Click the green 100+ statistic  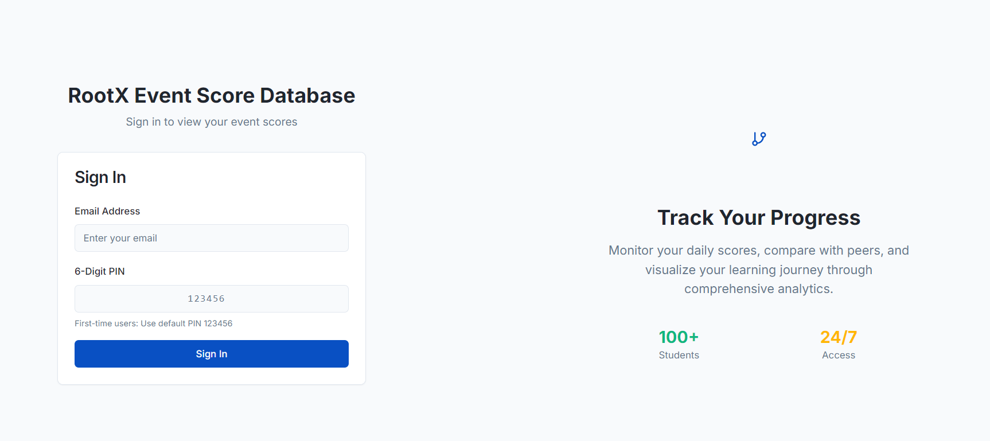tap(679, 337)
